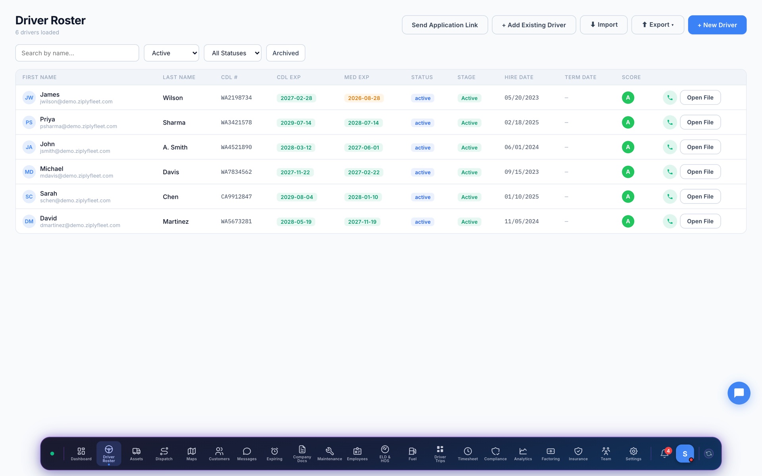Screen dimensions: 762x476
Task: Open the Analytics chart icon
Action: (523, 453)
